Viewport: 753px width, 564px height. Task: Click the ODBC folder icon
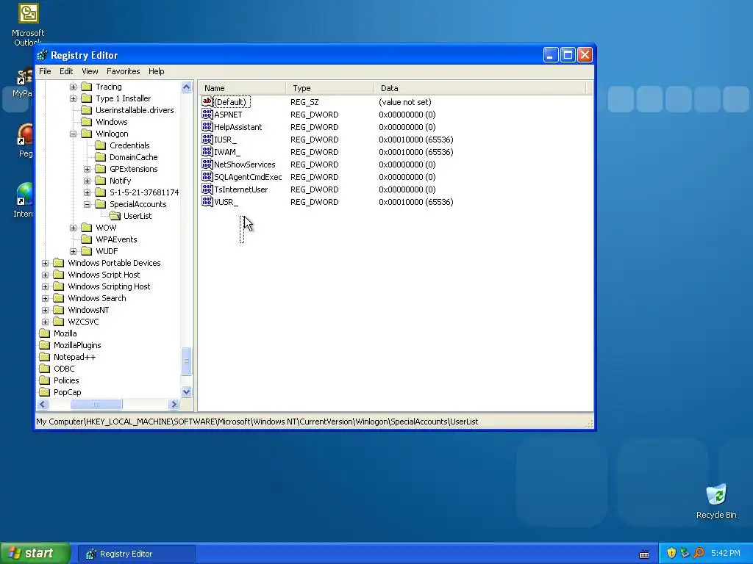(45, 369)
